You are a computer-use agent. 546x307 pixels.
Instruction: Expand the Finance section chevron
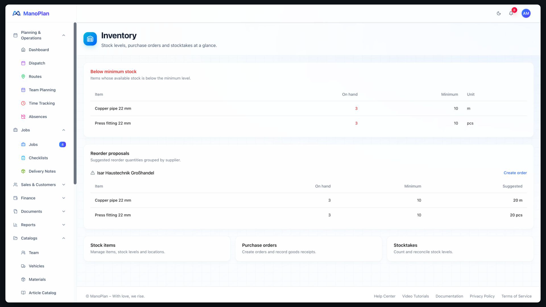(x=64, y=198)
